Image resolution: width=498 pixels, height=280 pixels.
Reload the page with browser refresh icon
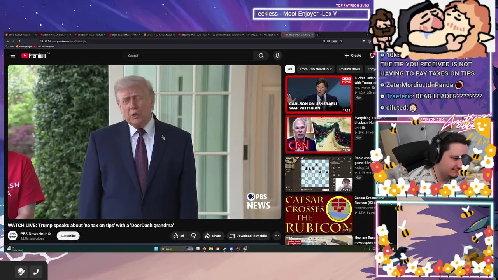(18, 41)
